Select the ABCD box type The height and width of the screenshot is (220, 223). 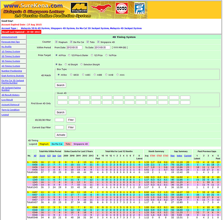[x=71, y=75]
